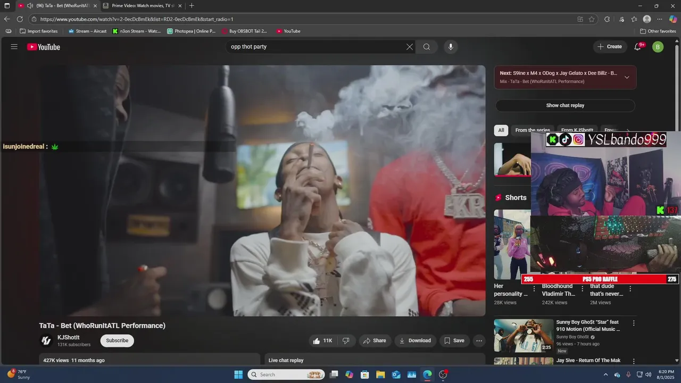681x383 pixels.
Task: Open Task View on taskbar
Action: [334, 374]
